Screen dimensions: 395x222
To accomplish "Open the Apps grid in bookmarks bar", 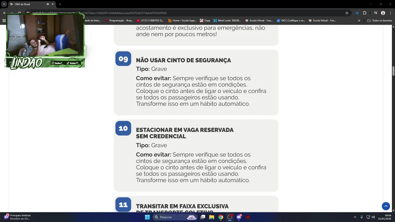I will point(4,21).
